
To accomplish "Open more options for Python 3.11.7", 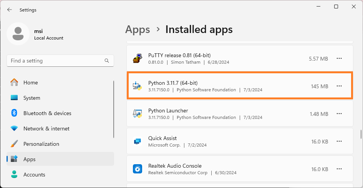I will [x=339, y=86].
